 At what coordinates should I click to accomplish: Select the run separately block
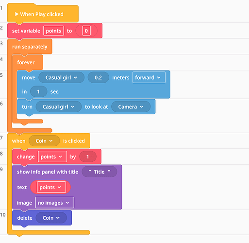coord(30,47)
